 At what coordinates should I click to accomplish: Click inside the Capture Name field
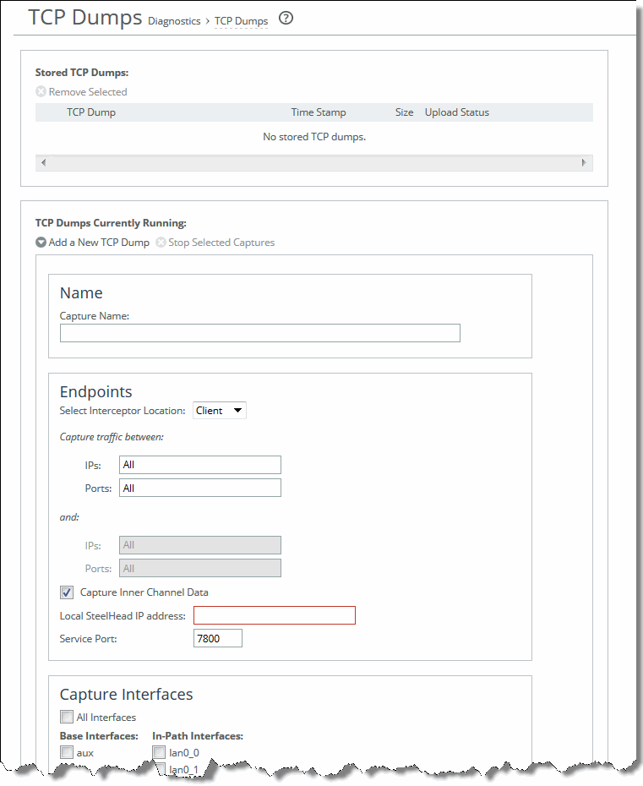pyautogui.click(x=259, y=332)
